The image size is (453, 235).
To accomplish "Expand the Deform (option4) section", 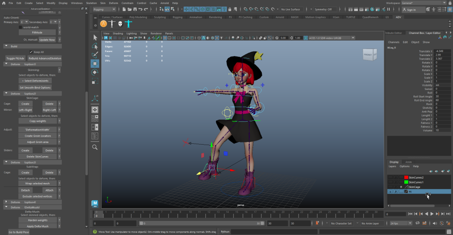I will click(x=6, y=202).
